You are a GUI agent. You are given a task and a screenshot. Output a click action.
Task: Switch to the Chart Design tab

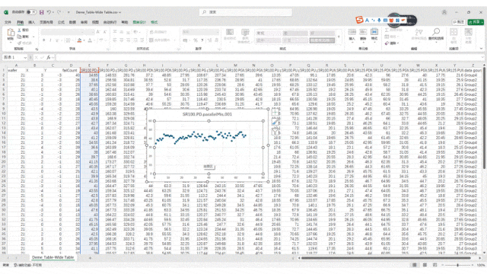139,22
